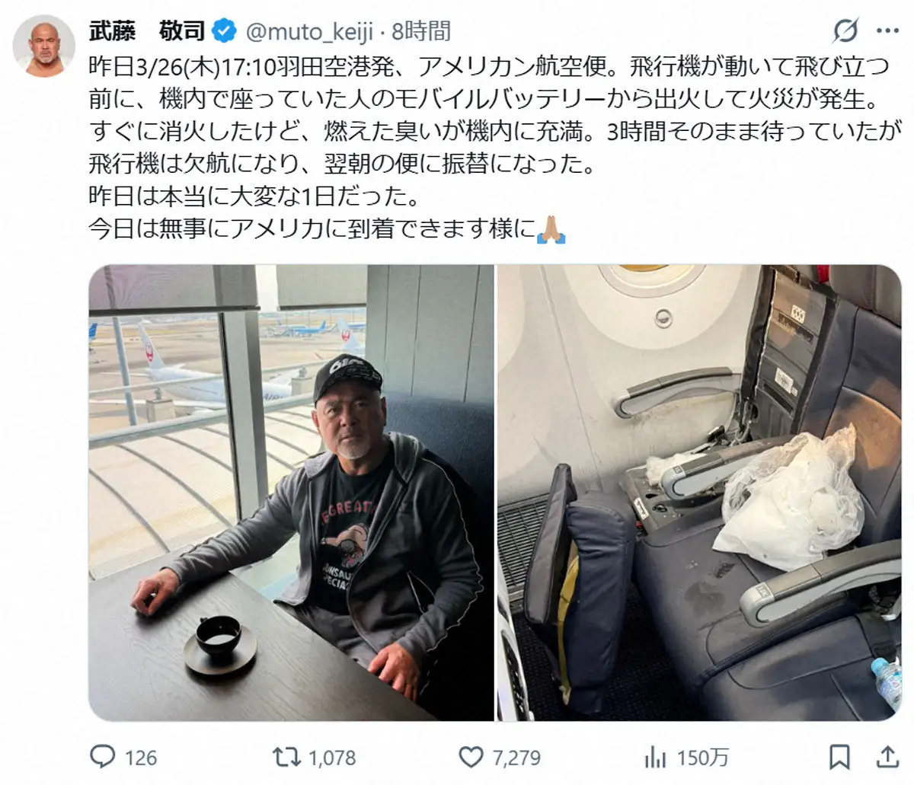Repost this tweet with retweet icon

tap(286, 757)
